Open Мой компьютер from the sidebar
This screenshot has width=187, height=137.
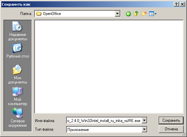[18, 96]
